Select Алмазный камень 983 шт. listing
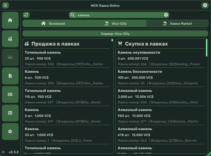This screenshot has height=156, width=211. pos(161,116)
